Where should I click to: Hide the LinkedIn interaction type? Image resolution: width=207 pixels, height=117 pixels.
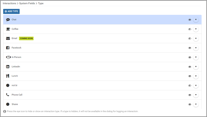[x=190, y=67]
